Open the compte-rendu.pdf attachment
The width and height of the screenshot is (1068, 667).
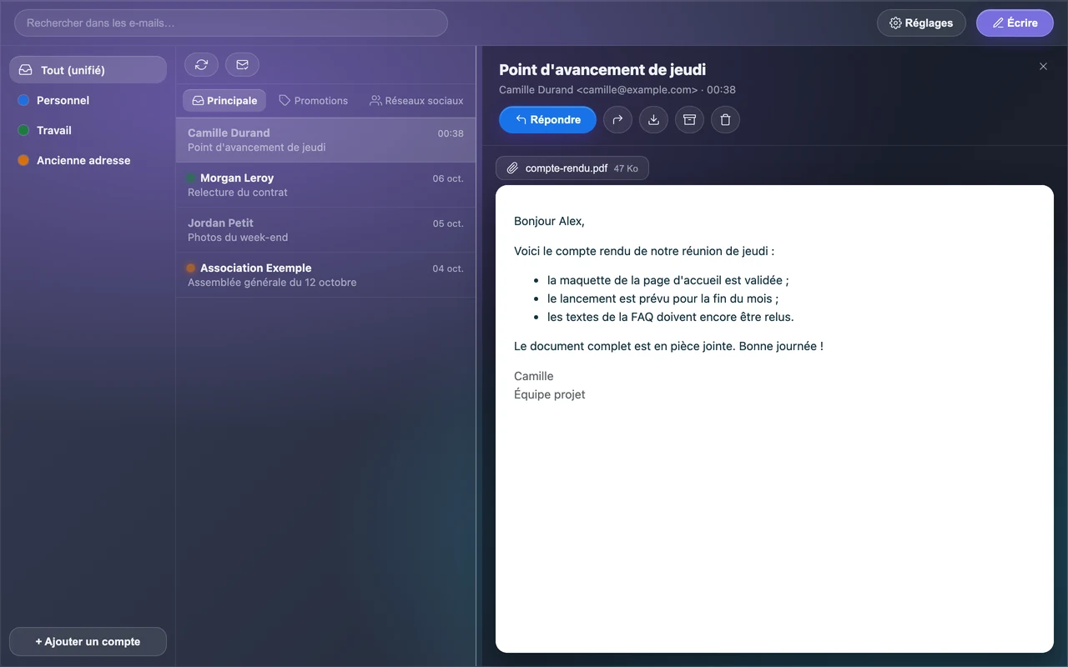[572, 168]
